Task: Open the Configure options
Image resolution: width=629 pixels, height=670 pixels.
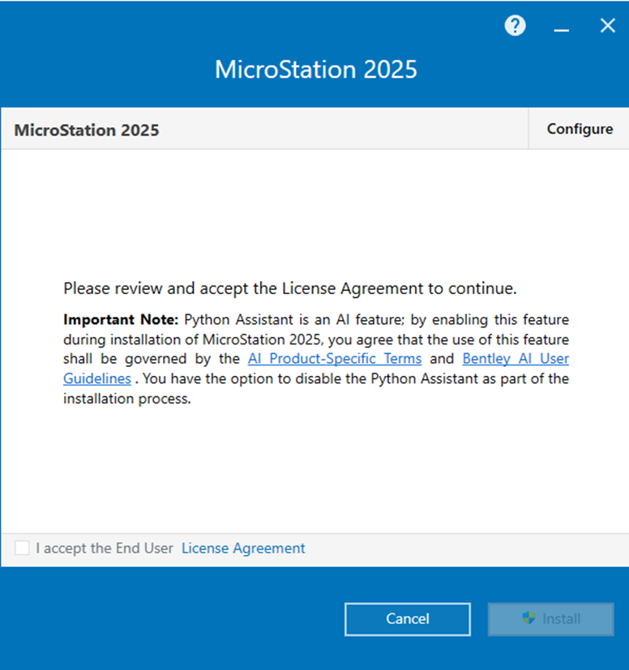Action: (580, 129)
